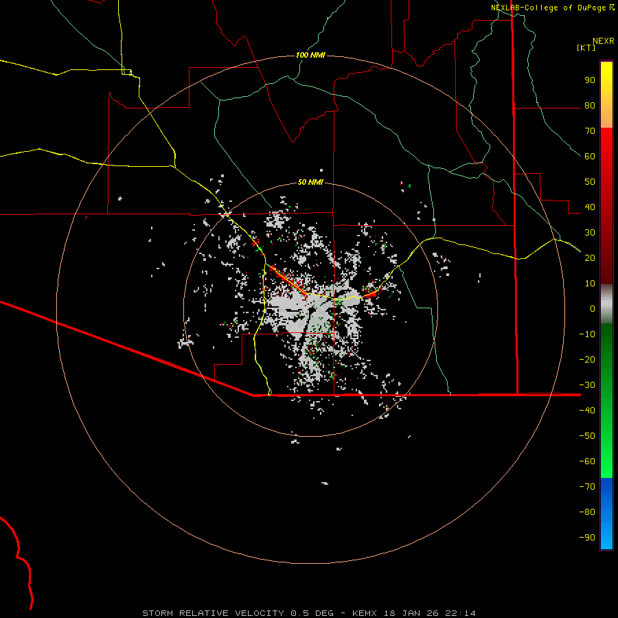Click the 80 value on velocity scale

[590, 105]
